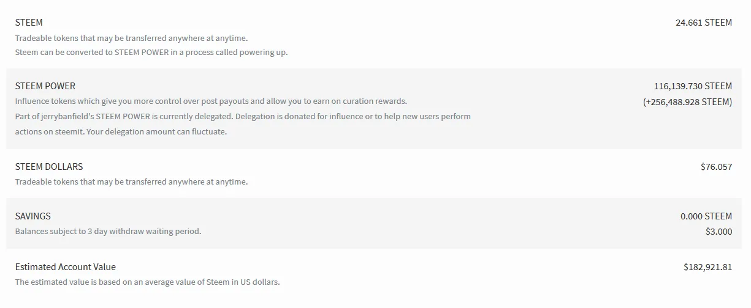Click the powering up description text
The image size is (751, 308).
(151, 53)
